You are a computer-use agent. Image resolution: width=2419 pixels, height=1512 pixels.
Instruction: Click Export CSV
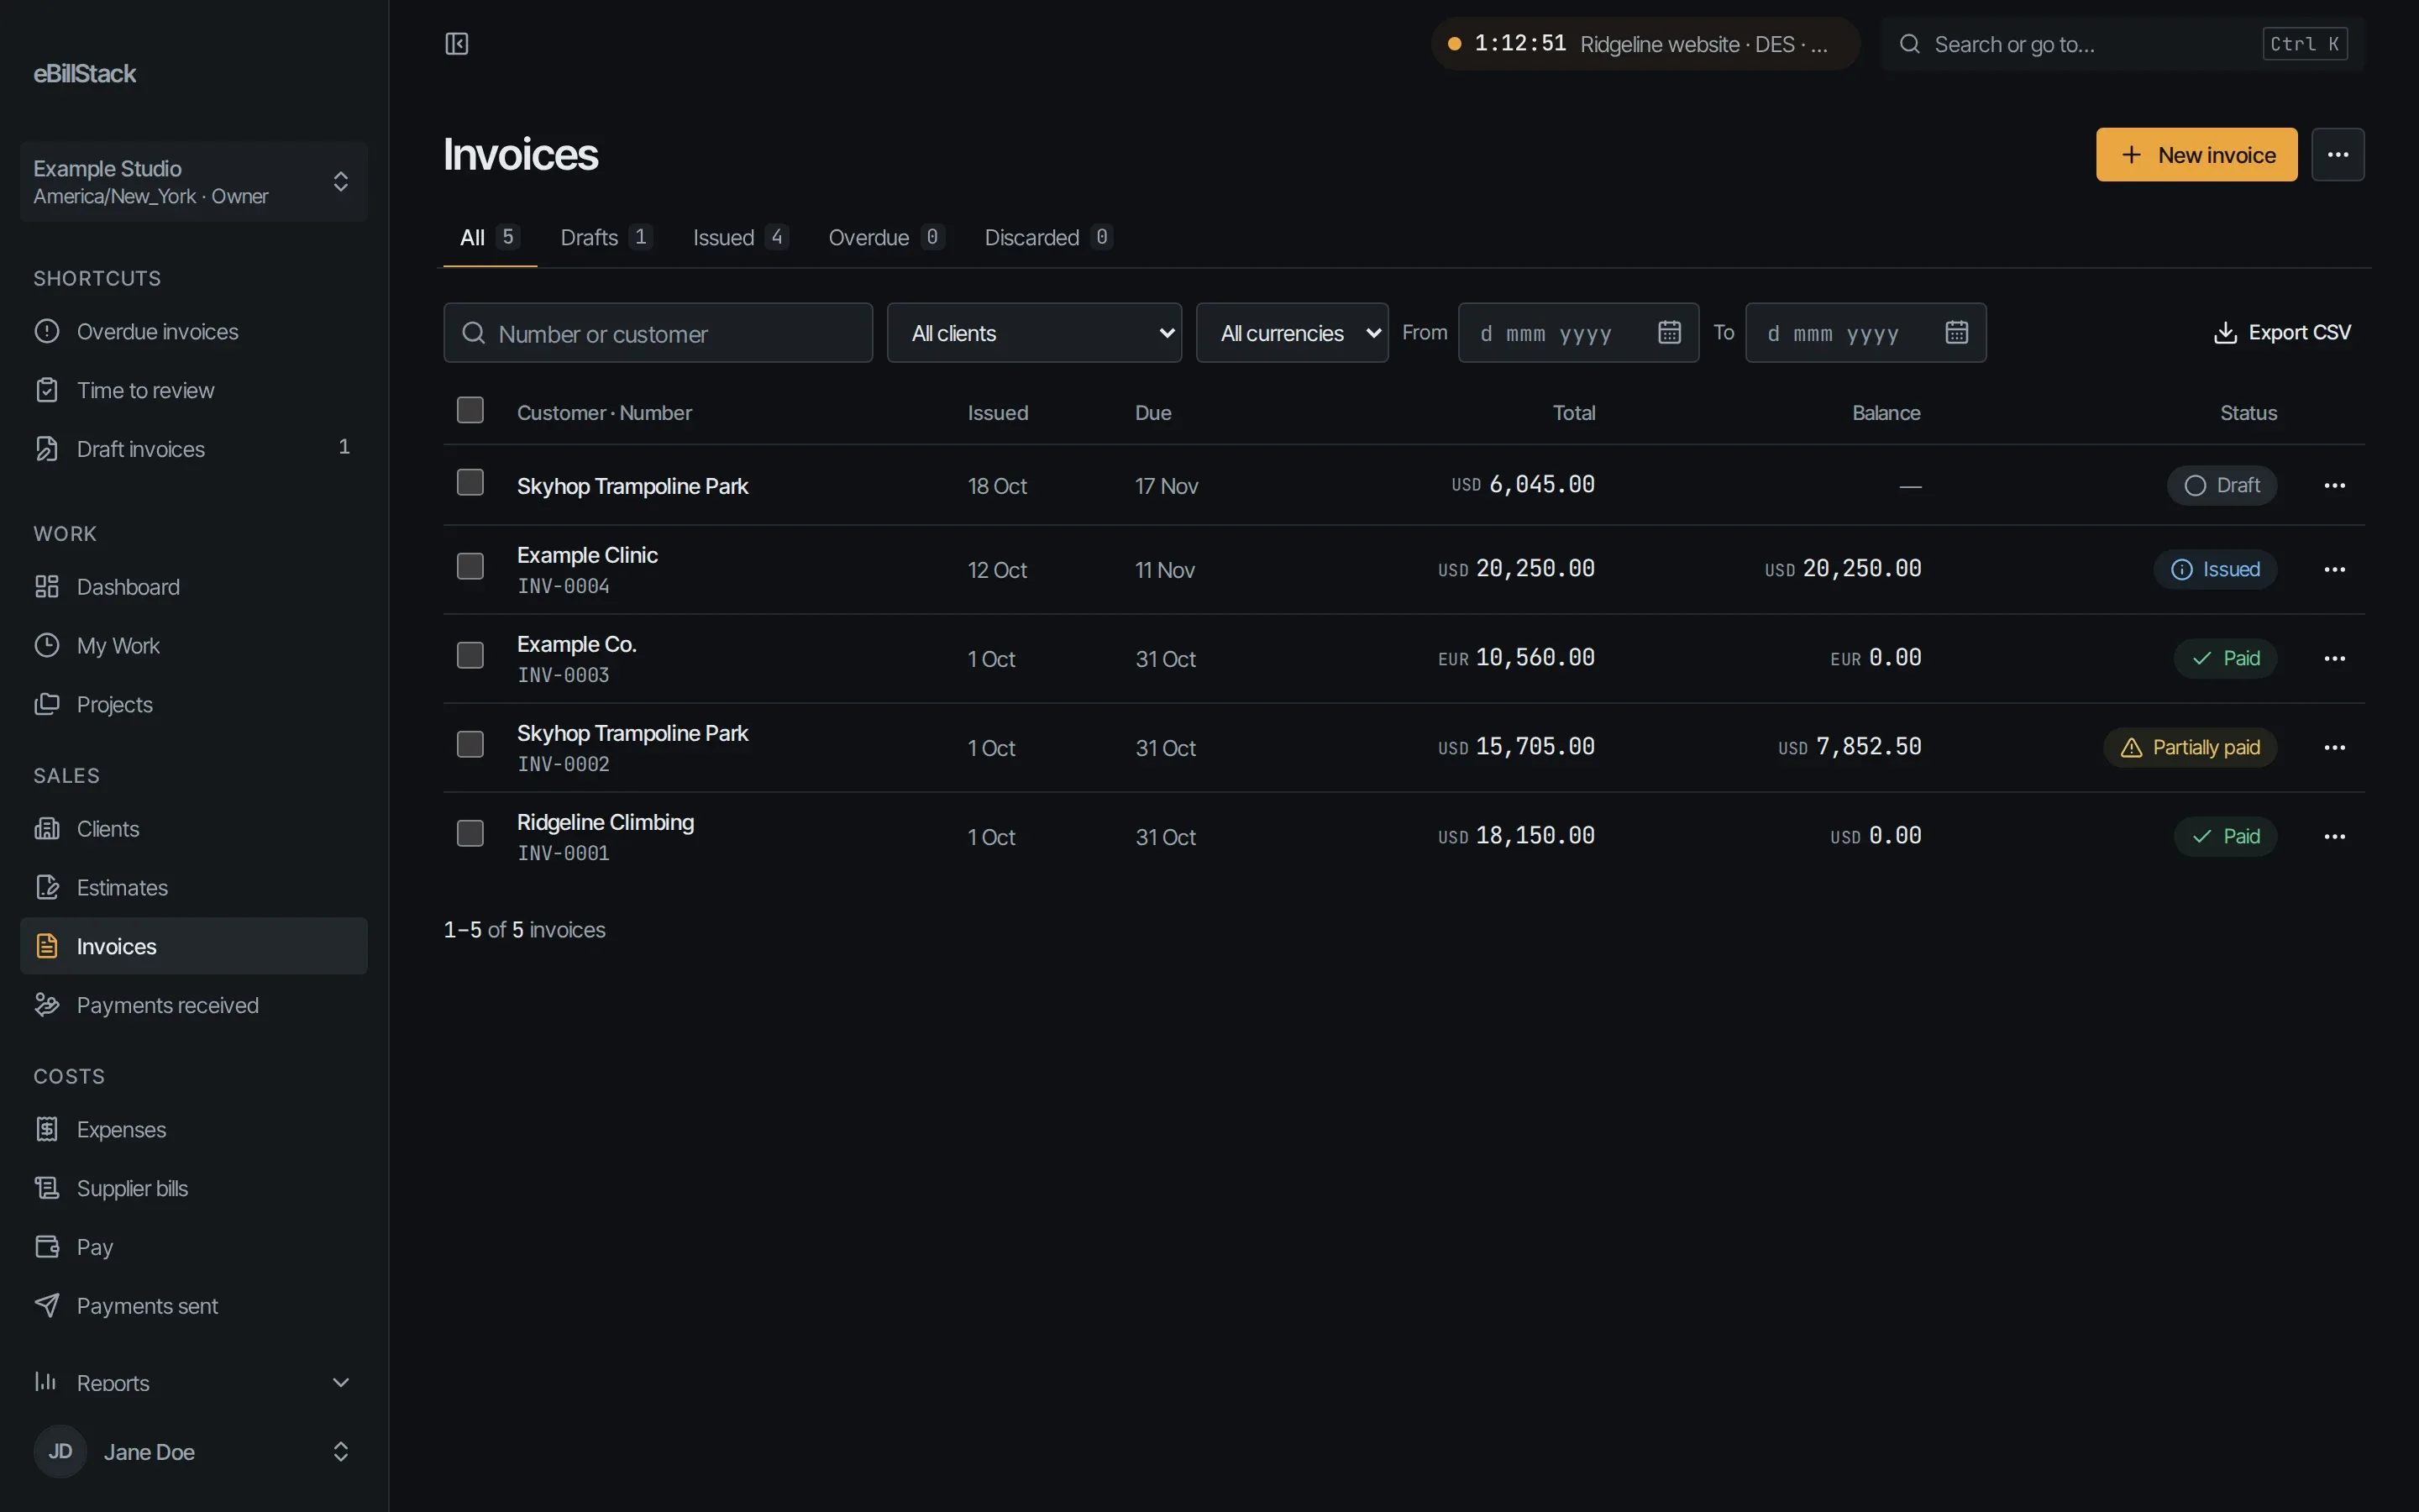pyautogui.click(x=2282, y=333)
